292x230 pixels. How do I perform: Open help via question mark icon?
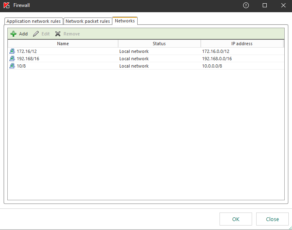pyautogui.click(x=246, y=5)
